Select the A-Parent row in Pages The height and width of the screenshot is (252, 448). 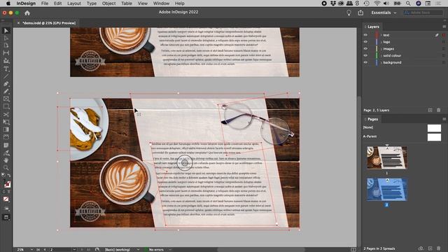click(x=402, y=136)
